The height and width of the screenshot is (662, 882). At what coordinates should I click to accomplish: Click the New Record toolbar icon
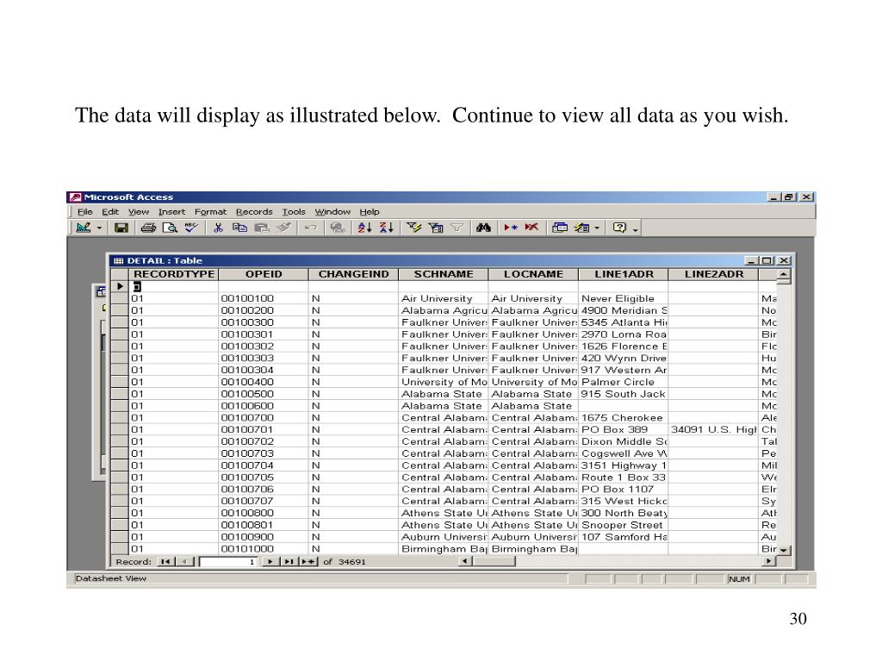click(510, 228)
